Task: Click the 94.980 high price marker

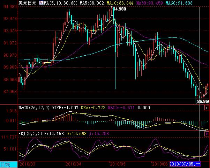Action: (x=119, y=9)
